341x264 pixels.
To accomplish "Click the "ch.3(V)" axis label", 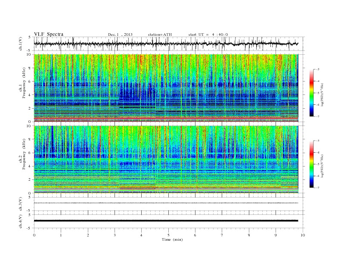I will (x=21, y=204).
